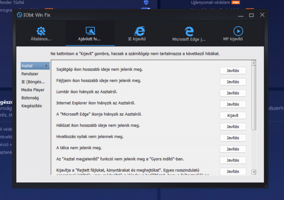284x200 pixels.
Task: Select IE (Böngés... category in sidebar
Action: (33, 82)
